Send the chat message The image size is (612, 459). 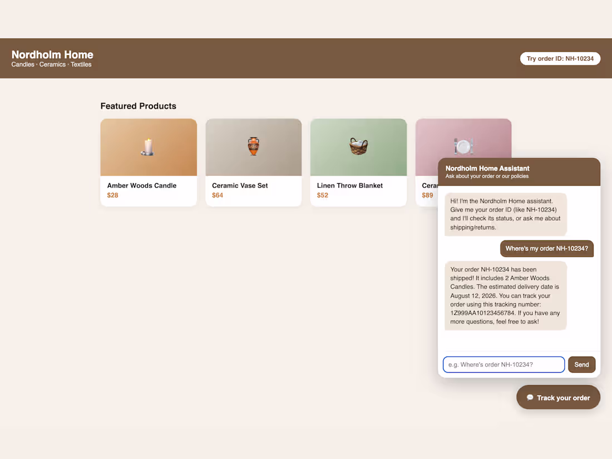[x=581, y=364]
